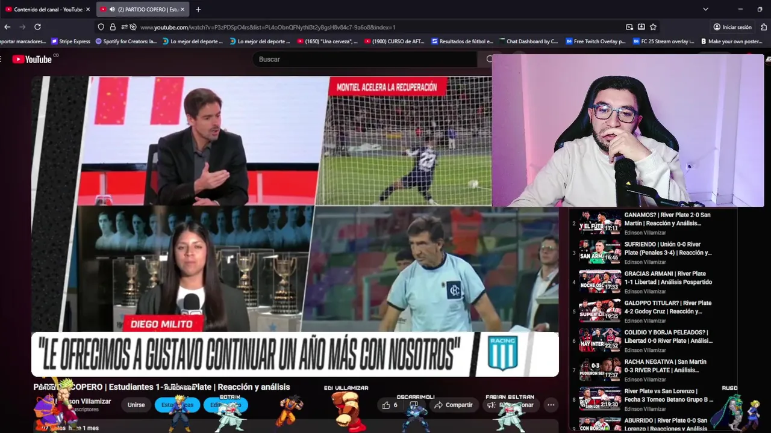The width and height of the screenshot is (771, 433).
Task: Click the padlock site info icon
Action: point(113,27)
